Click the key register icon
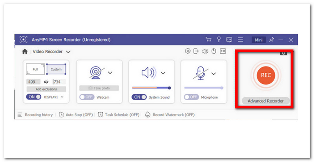 [x=219, y=40]
